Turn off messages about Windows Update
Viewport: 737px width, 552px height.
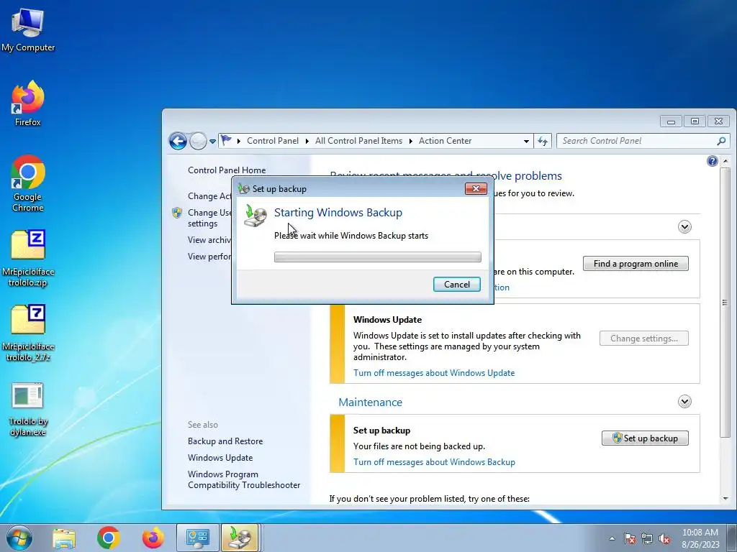click(434, 373)
